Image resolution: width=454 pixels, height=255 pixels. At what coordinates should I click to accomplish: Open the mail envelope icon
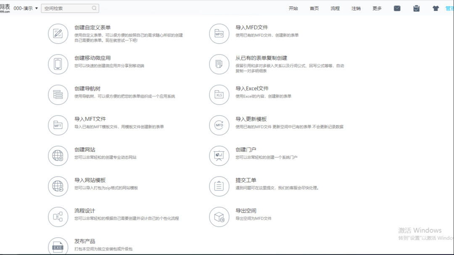point(396,8)
